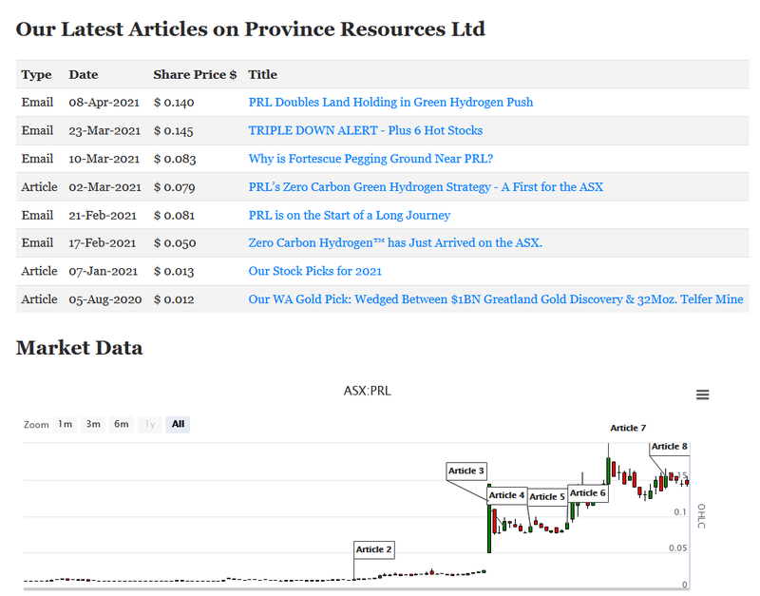Click the Article 7 chart annotation
760x596 pixels.
click(628, 428)
